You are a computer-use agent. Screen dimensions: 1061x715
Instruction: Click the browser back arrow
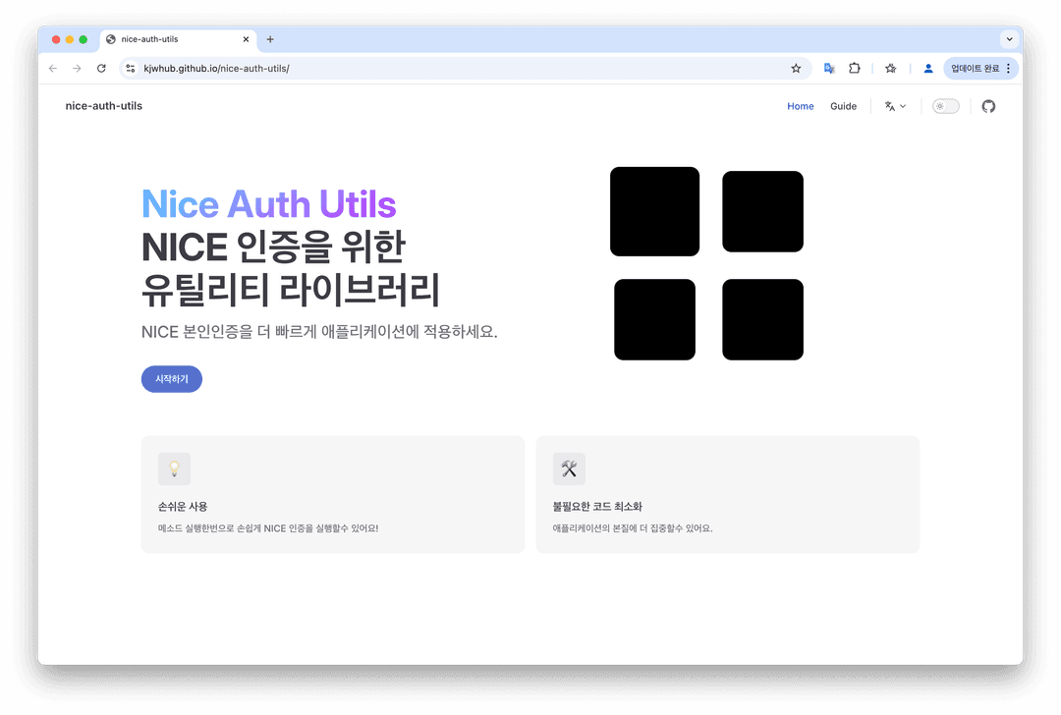(x=53, y=69)
